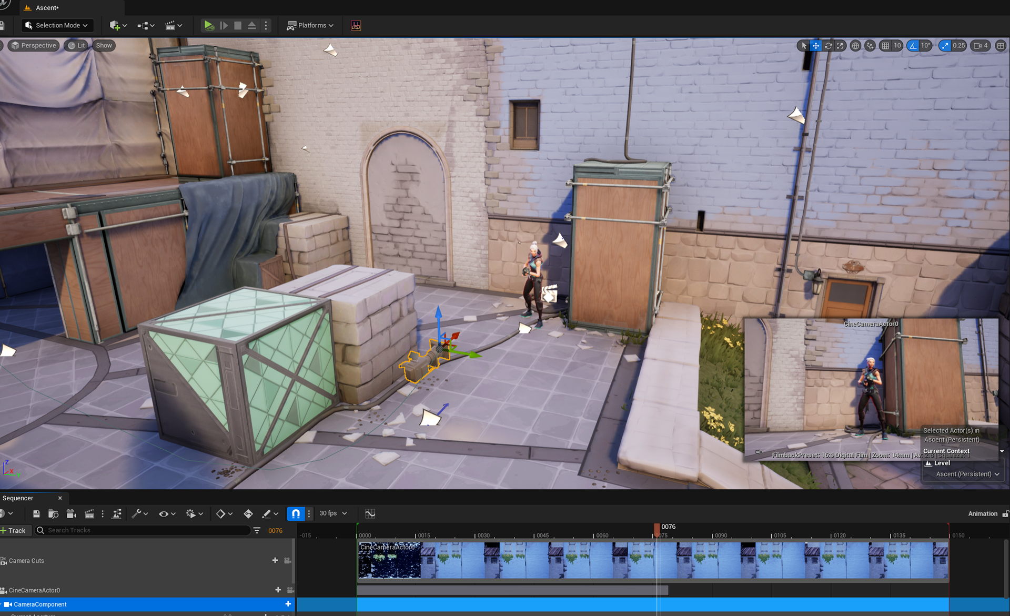Image resolution: width=1010 pixels, height=616 pixels.
Task: Click the frame skip play button
Action: (224, 25)
